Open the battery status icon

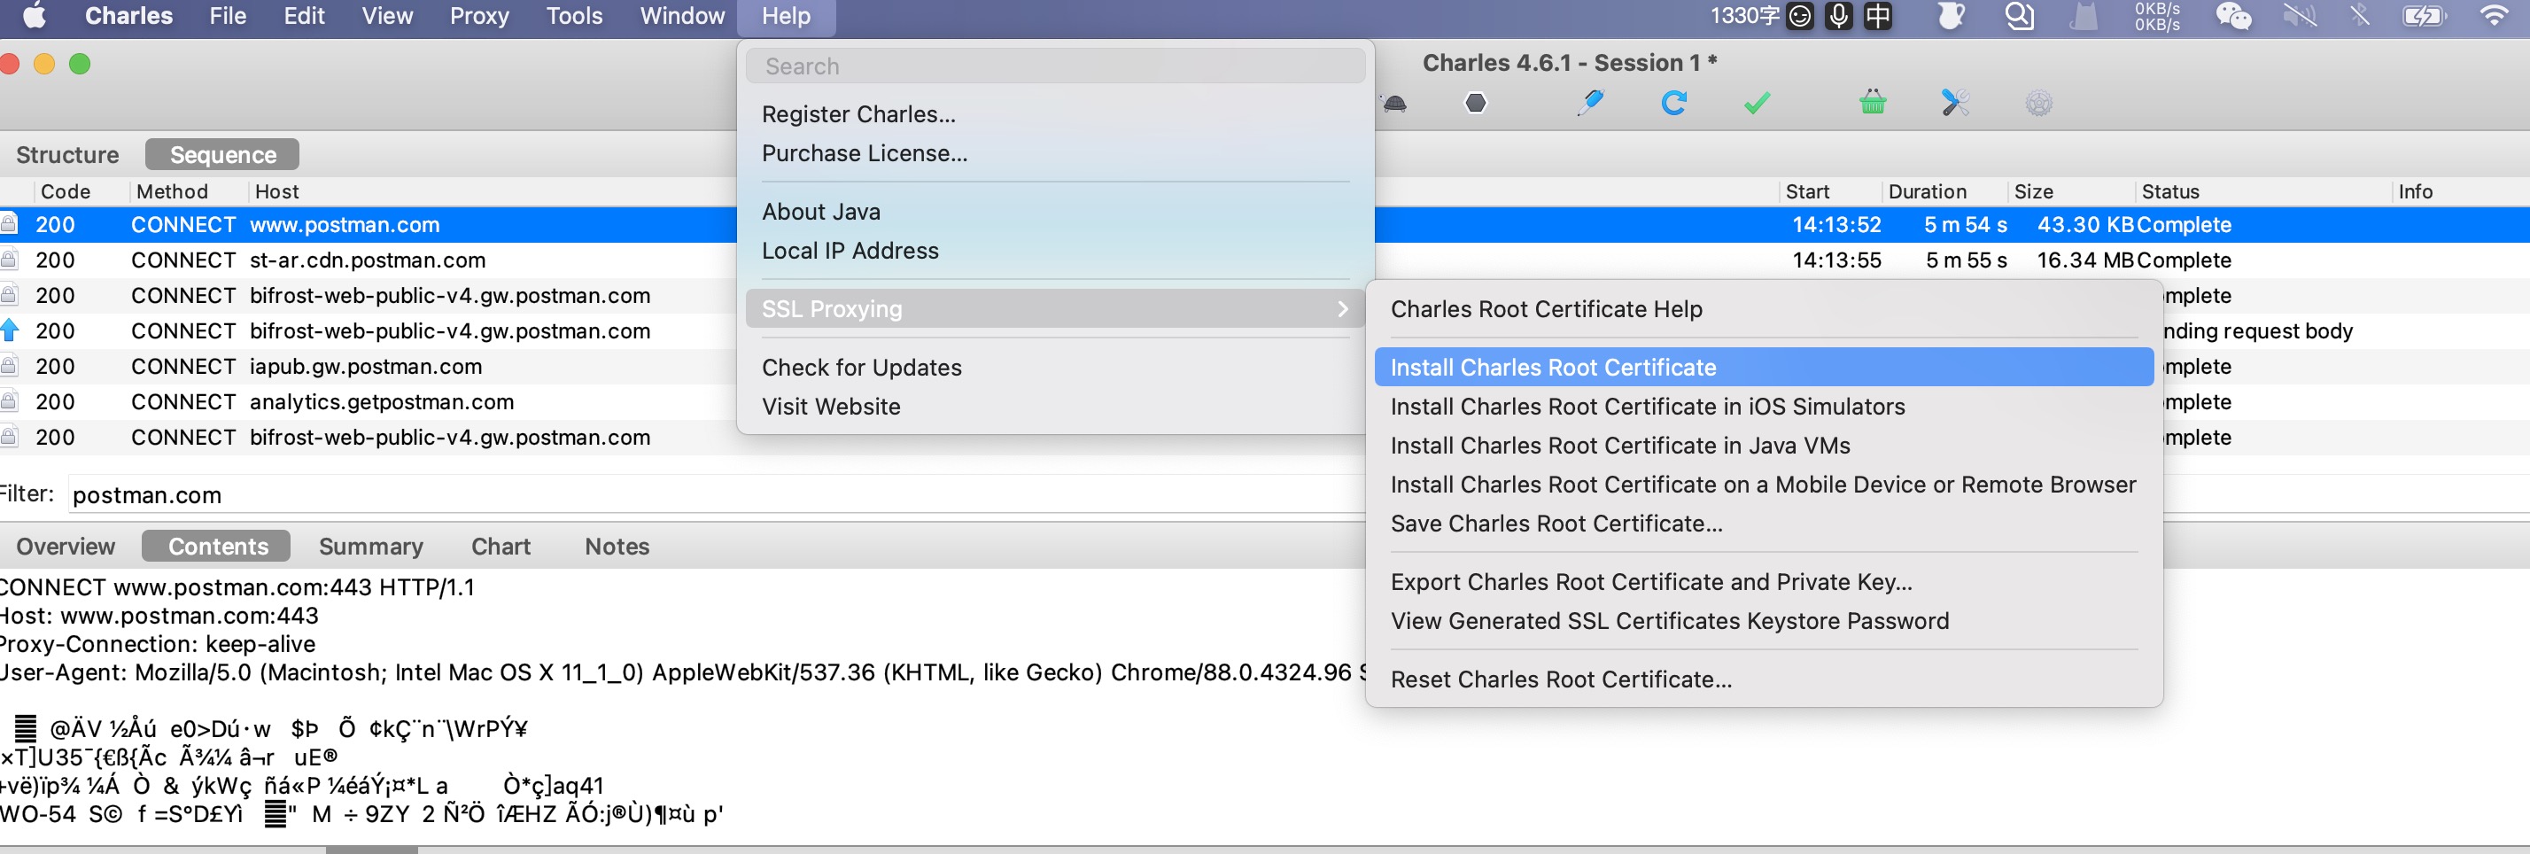(2424, 17)
